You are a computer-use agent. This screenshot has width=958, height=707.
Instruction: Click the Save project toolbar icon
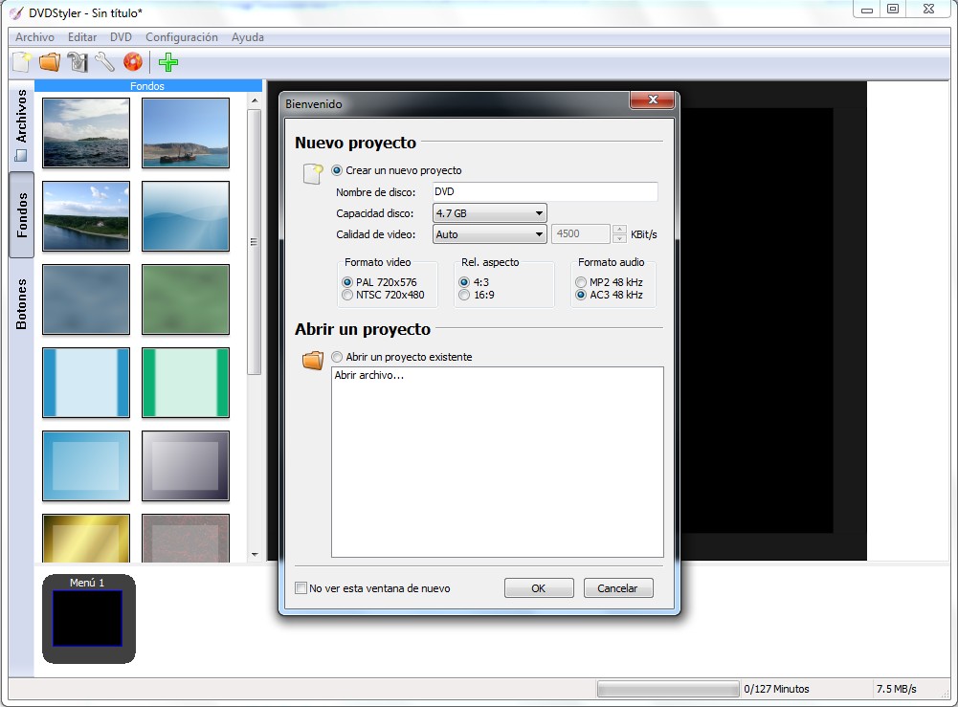point(78,62)
